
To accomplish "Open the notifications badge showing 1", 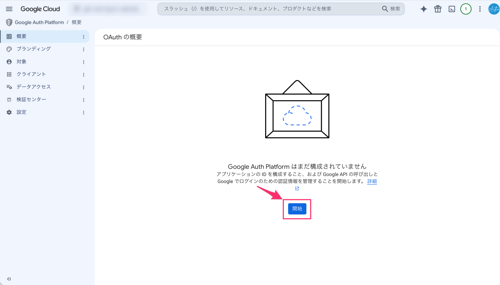I will click(x=466, y=9).
